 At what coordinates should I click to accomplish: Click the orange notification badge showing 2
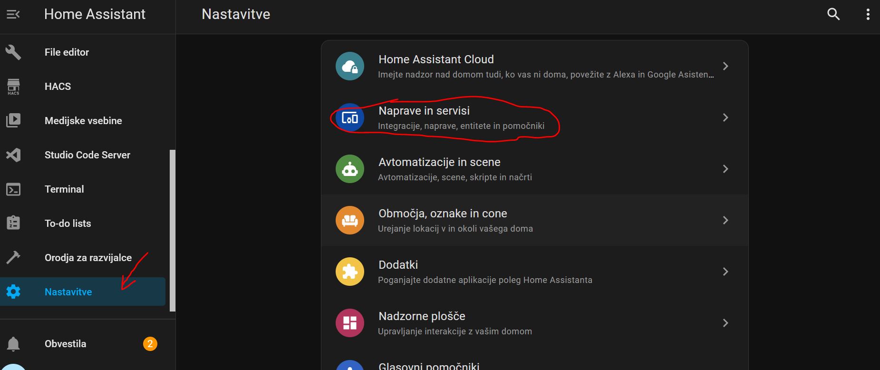150,343
